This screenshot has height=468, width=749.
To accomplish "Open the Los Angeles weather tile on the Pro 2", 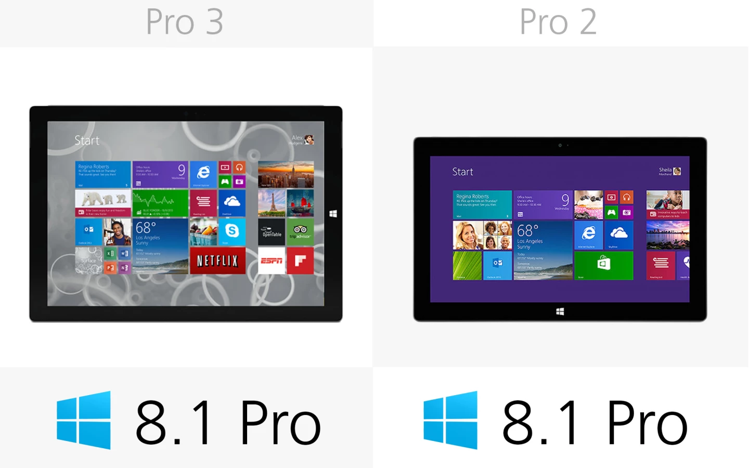I will click(543, 251).
